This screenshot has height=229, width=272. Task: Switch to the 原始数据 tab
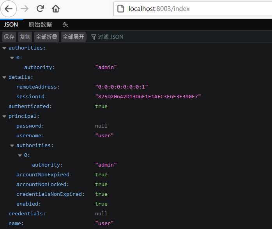coord(40,25)
